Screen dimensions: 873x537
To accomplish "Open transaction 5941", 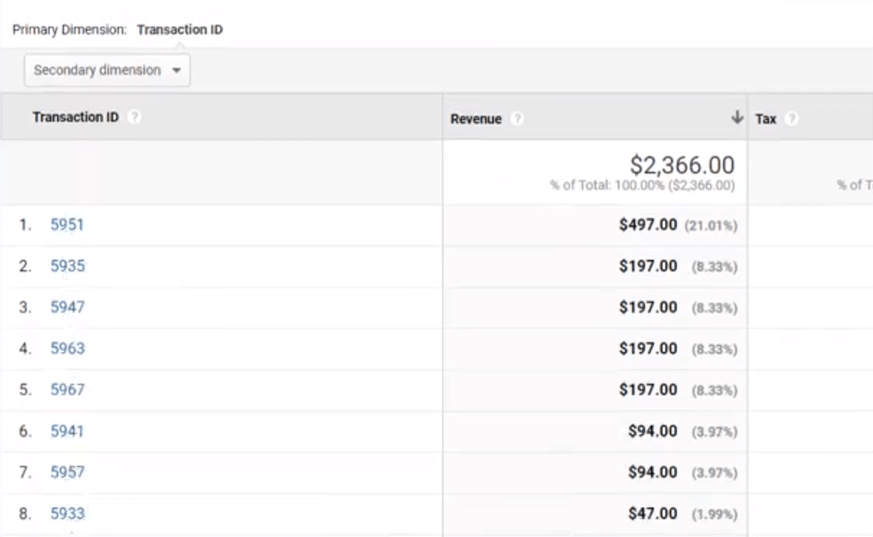I will click(x=67, y=432).
